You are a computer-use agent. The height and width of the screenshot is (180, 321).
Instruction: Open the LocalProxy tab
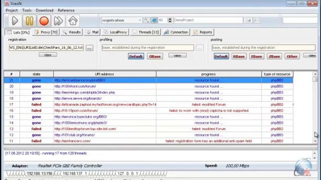tap(115, 32)
